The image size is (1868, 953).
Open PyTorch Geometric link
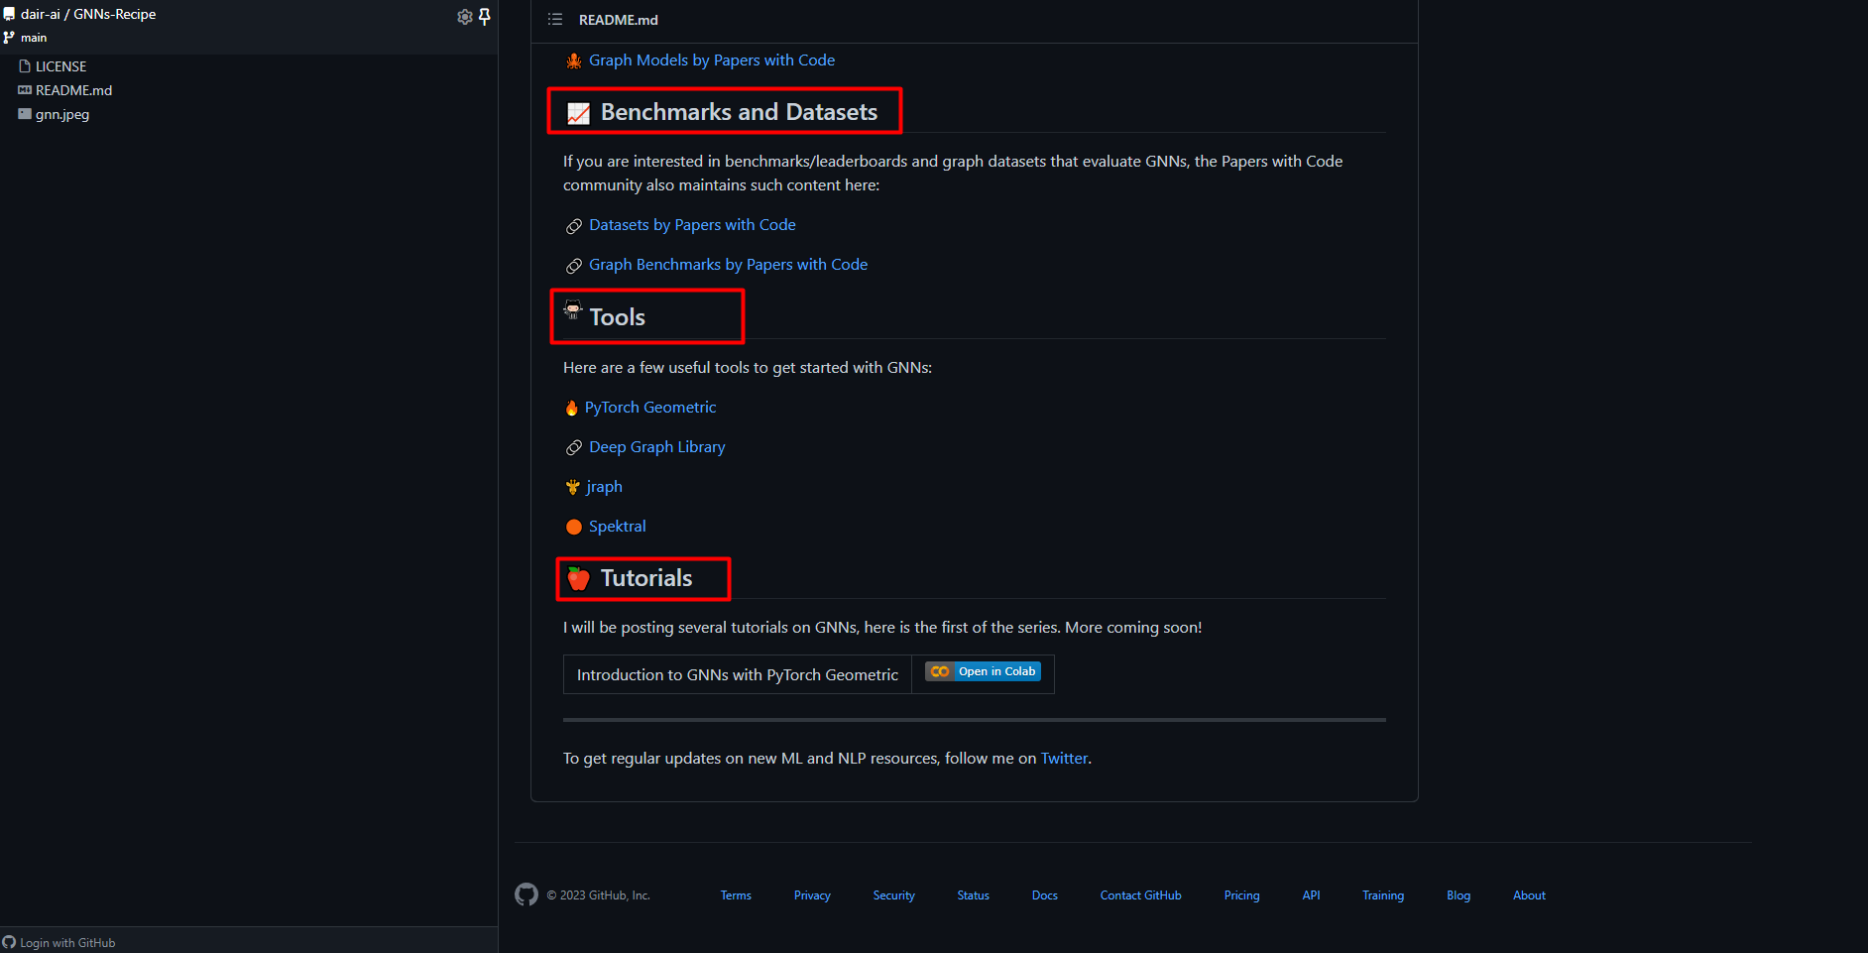click(x=650, y=408)
